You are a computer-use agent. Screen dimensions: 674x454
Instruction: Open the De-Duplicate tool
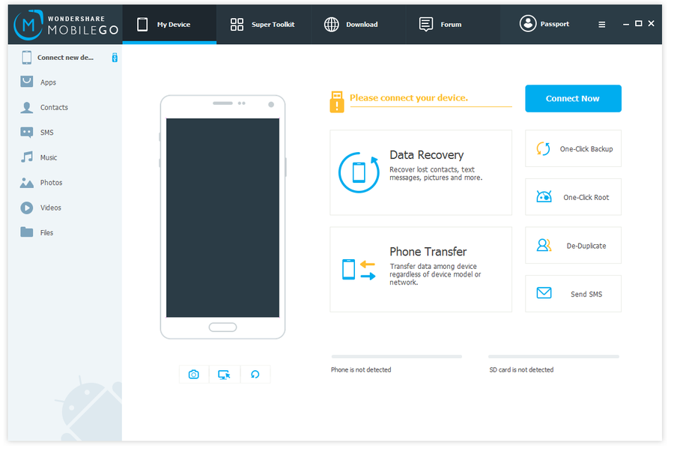pyautogui.click(x=572, y=245)
